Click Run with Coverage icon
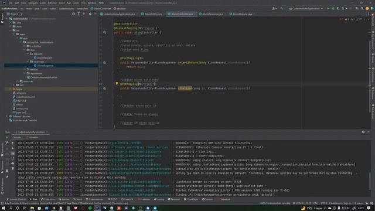This screenshot has height=211, width=375. (338, 9)
